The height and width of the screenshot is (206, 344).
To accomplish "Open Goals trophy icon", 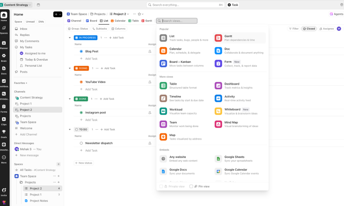I will 4,132.
